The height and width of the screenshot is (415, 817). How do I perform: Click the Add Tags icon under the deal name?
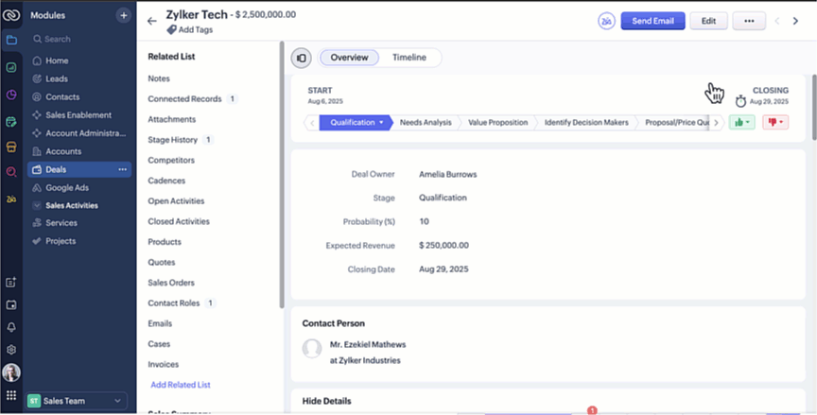[171, 30]
